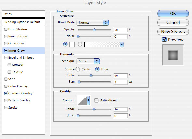The width and height of the screenshot is (192, 139).
Task: Open the Contour picker arrow
Action: 88,100
